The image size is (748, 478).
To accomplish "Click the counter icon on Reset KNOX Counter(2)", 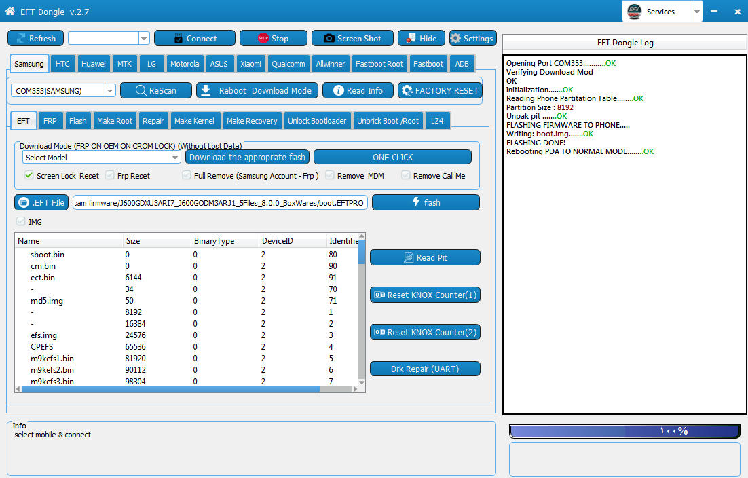I will point(379,332).
